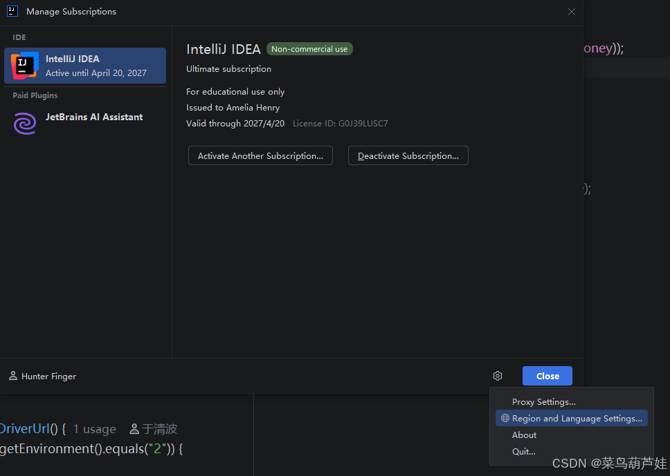670x476 pixels.
Task: Choose Region and Language Settings menu item
Action: (572, 418)
